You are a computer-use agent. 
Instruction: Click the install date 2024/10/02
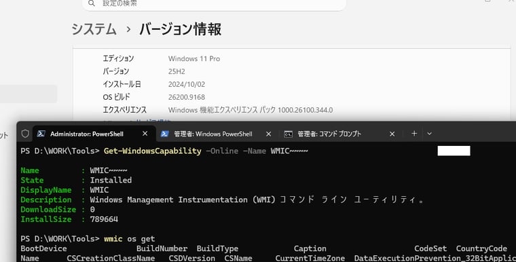point(187,84)
